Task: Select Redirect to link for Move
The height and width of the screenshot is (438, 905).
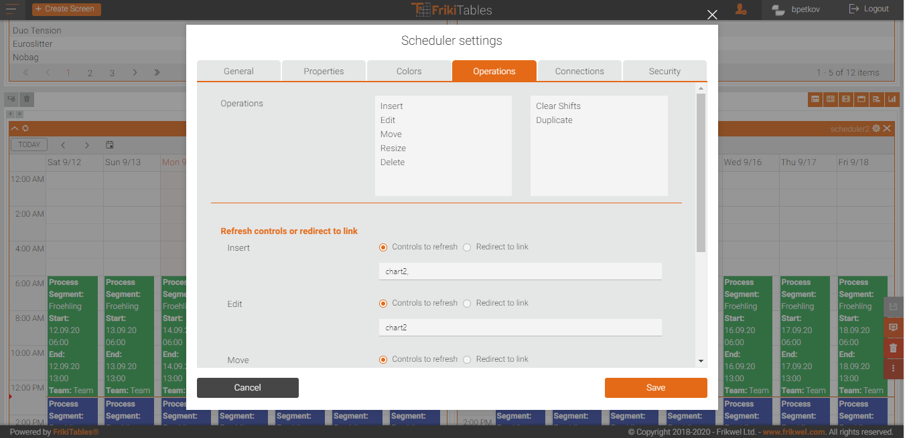Action: 468,360
